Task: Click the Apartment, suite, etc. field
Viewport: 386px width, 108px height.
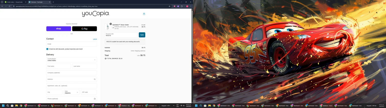Action: pyautogui.click(x=72, y=86)
